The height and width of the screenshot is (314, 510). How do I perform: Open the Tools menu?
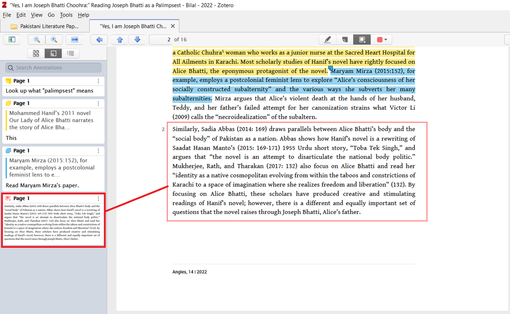pyautogui.click(x=66, y=14)
